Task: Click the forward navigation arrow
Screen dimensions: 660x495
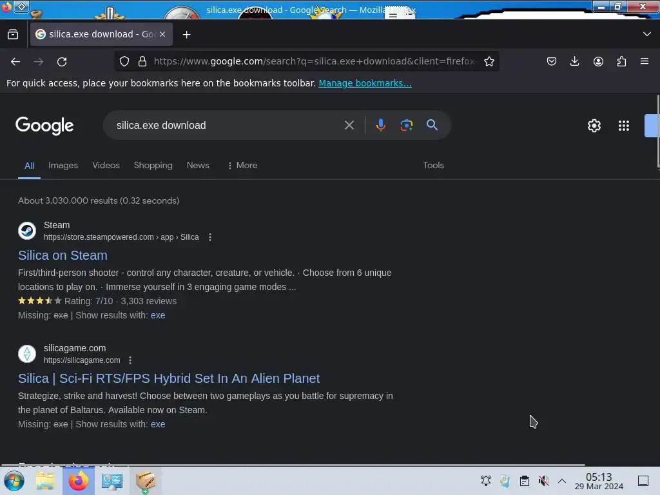Action: pos(39,62)
